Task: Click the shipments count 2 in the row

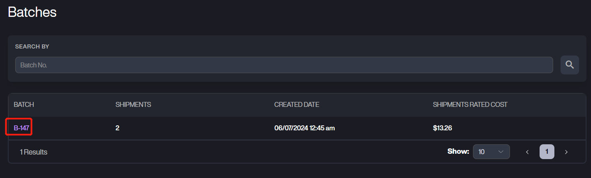Action: pos(117,128)
